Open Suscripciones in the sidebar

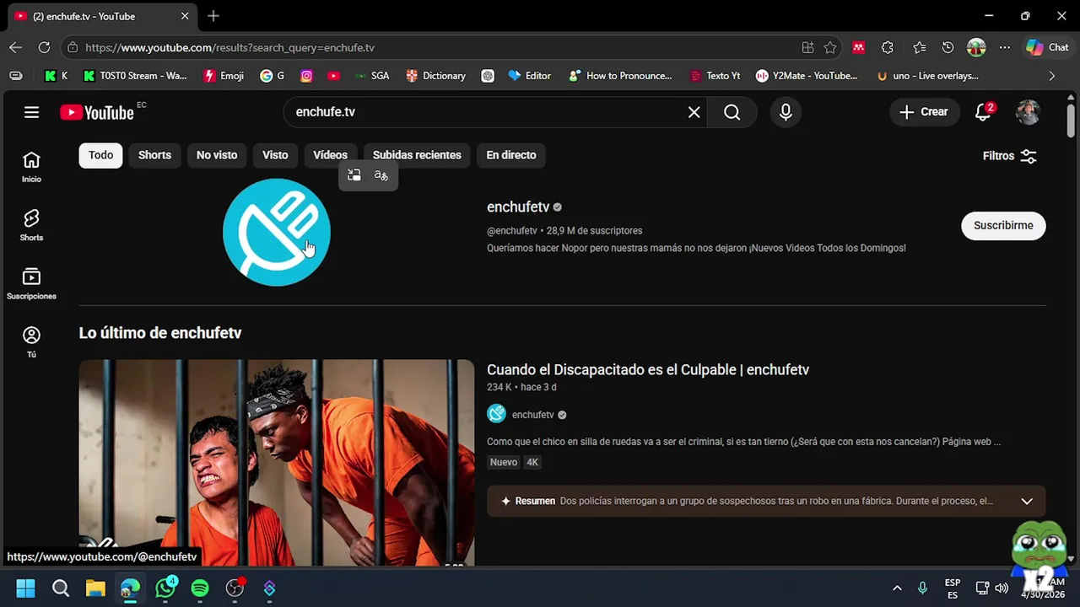[x=31, y=284]
